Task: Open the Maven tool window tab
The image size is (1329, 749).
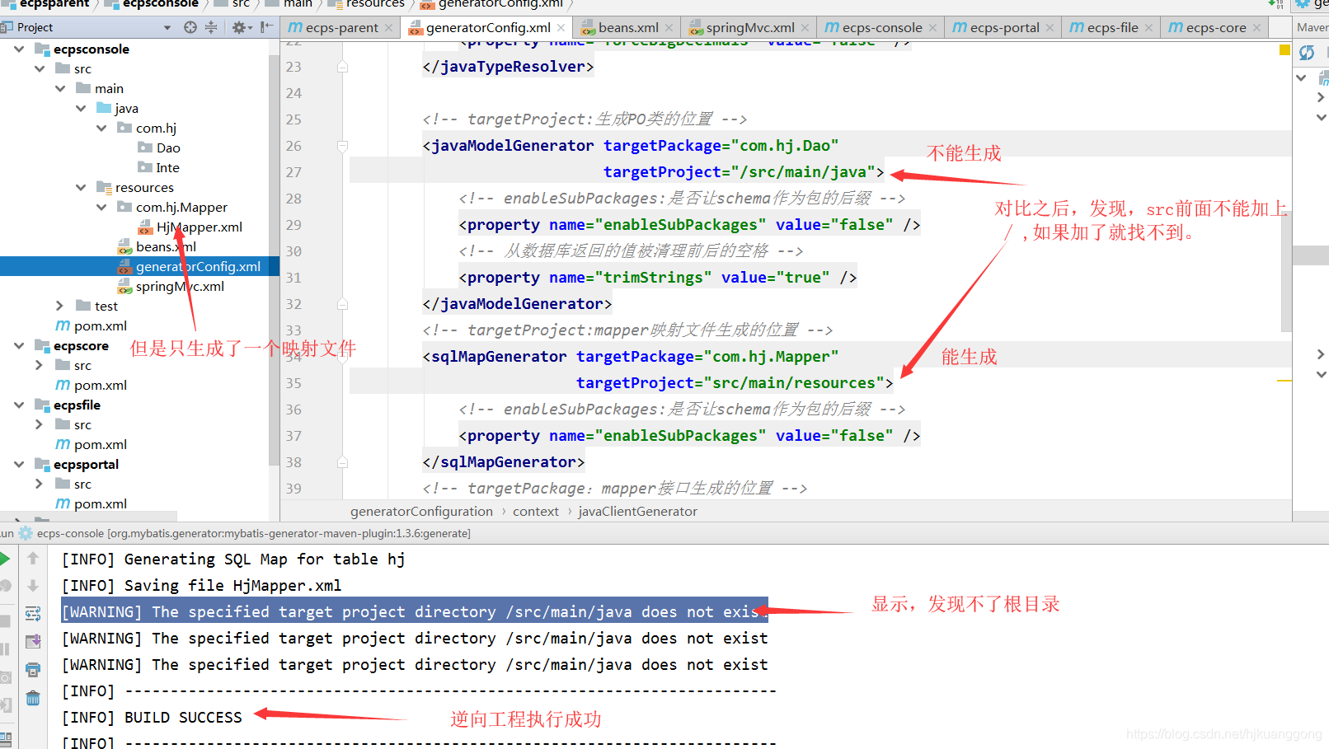Action: (x=1312, y=27)
